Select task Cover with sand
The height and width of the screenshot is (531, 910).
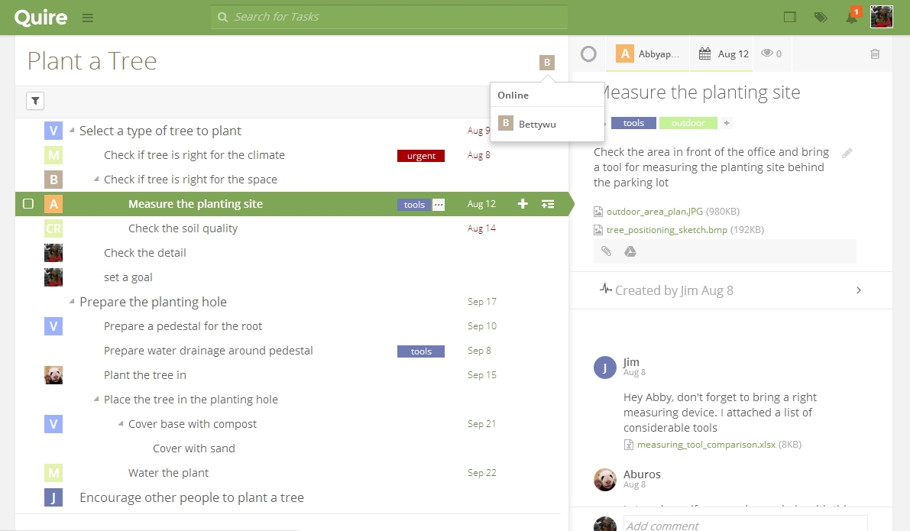point(194,448)
